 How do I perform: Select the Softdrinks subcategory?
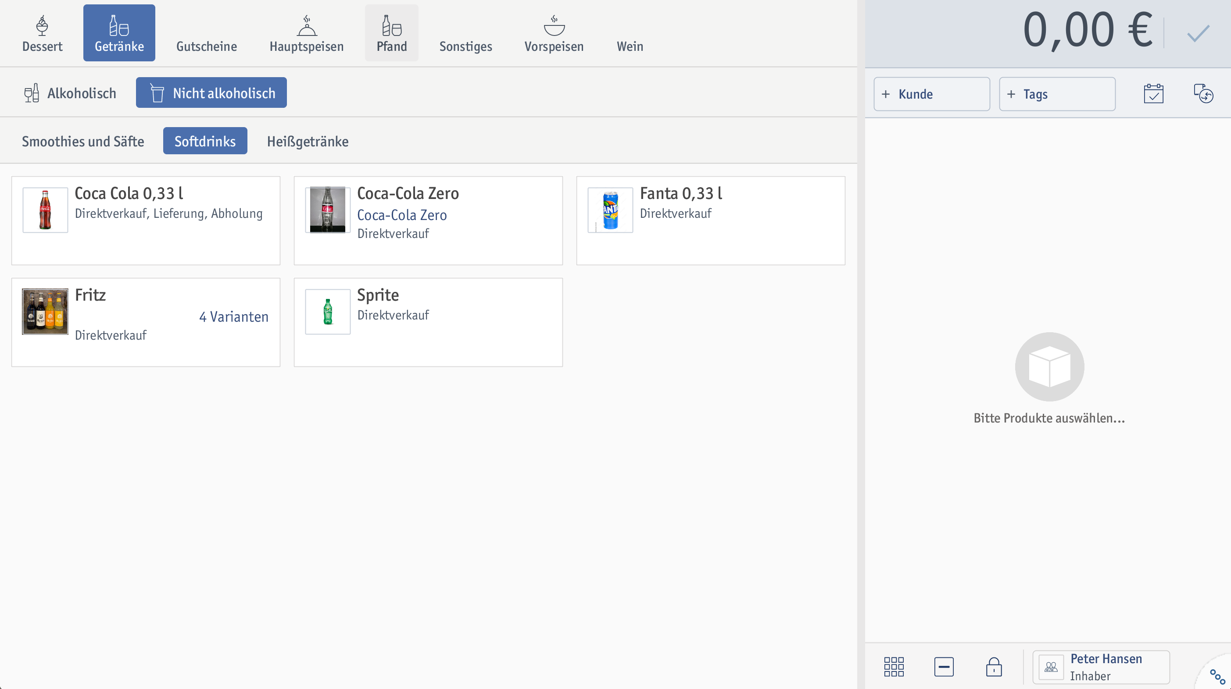[205, 141]
